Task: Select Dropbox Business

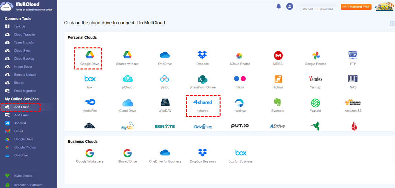Action: click(203, 156)
